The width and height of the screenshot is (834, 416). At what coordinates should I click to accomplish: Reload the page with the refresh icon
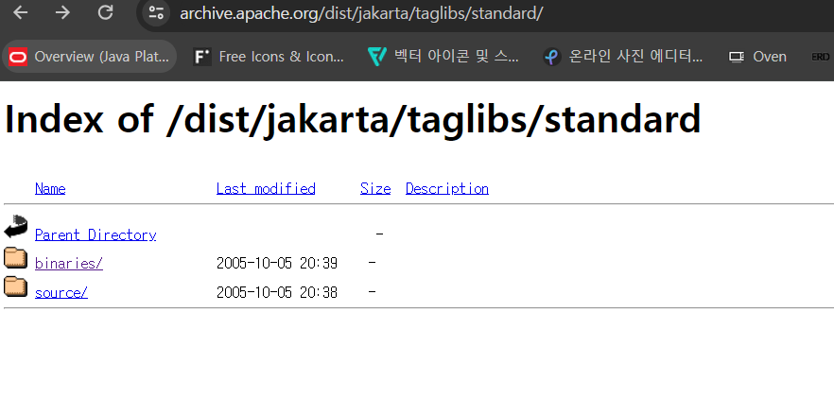click(x=105, y=13)
